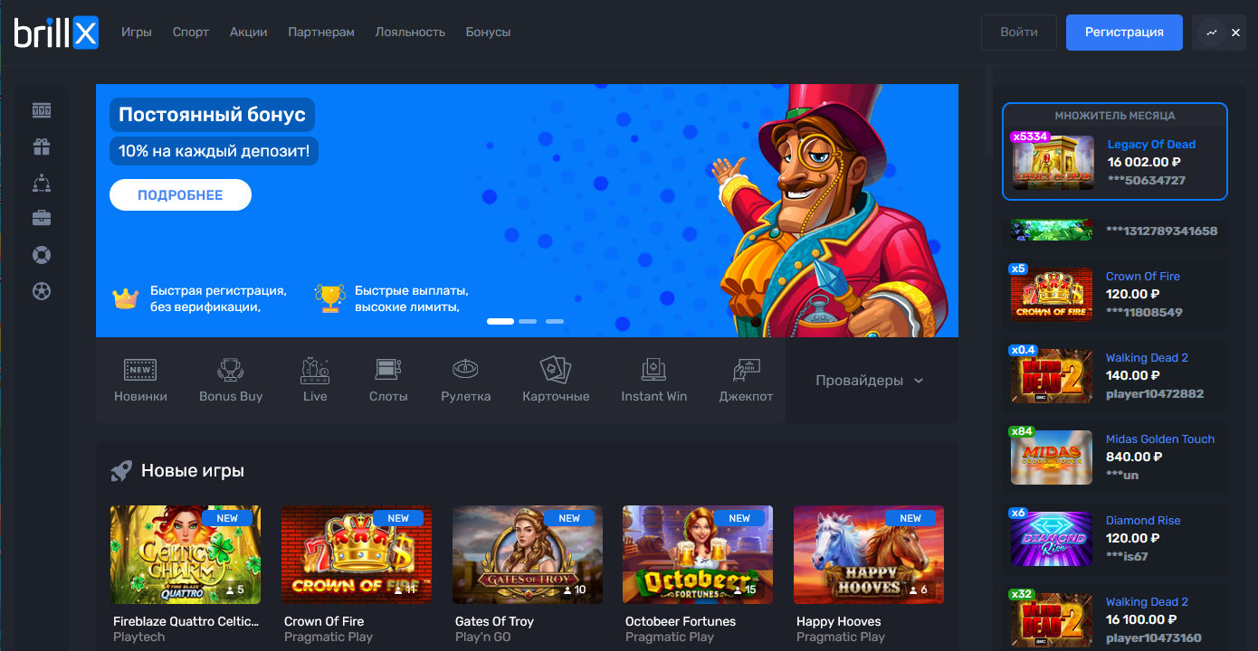Click the Постоянный бонус banner title
This screenshot has height=651, width=1258.
coord(213,115)
